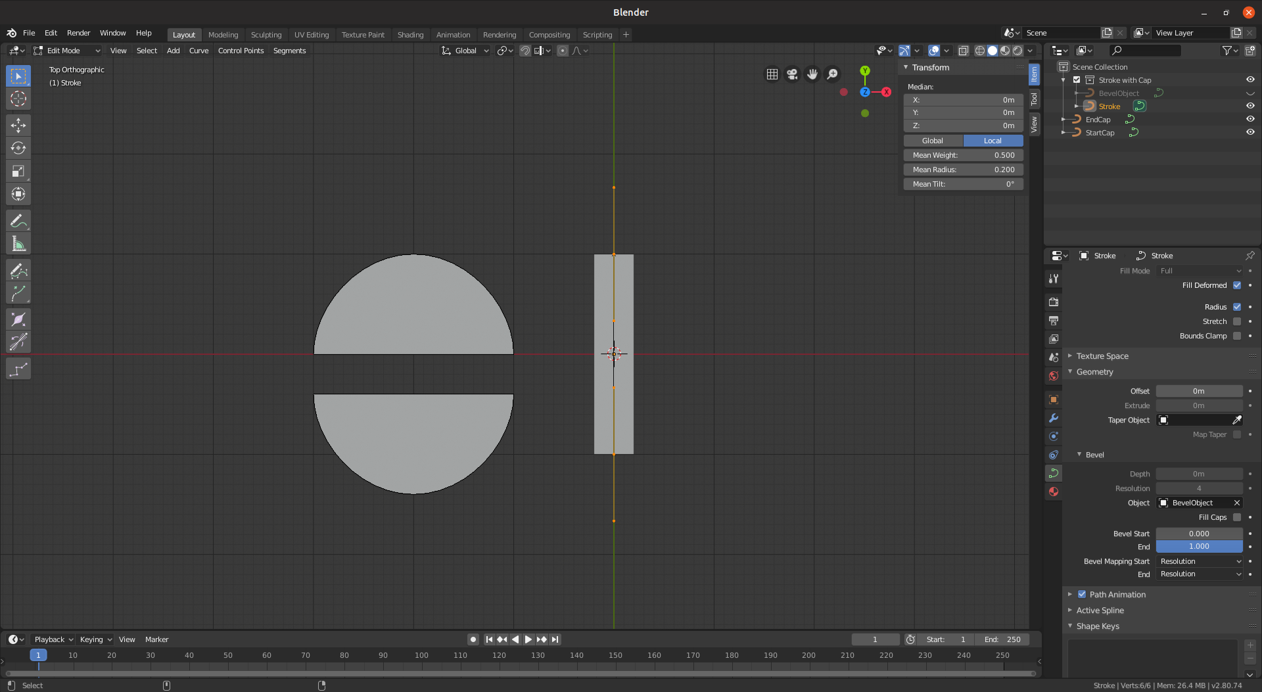Collapse the Geometry panel
Viewport: 1262px width, 692px height.
coord(1094,372)
